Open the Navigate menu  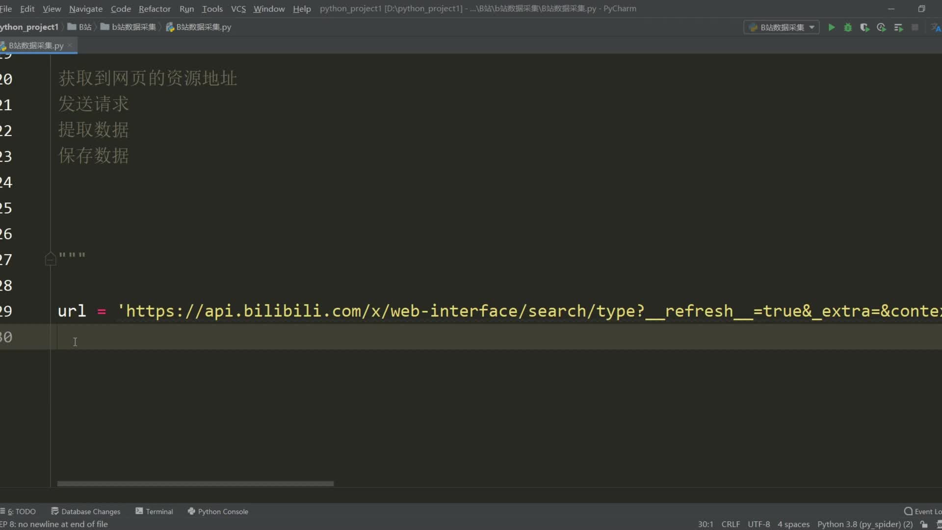86,9
